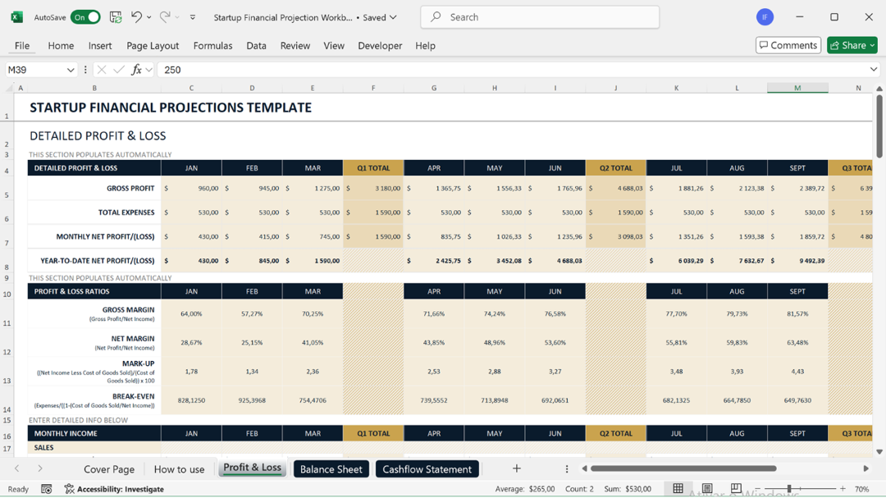Click Accessibility: Investigate in status bar
Image resolution: width=886 pixels, height=498 pixels.
click(114, 489)
